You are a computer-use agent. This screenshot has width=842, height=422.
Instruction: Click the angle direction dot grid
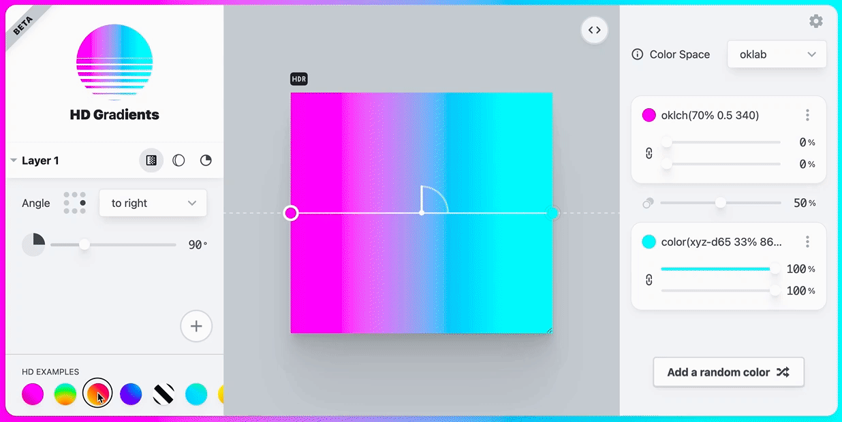75,203
